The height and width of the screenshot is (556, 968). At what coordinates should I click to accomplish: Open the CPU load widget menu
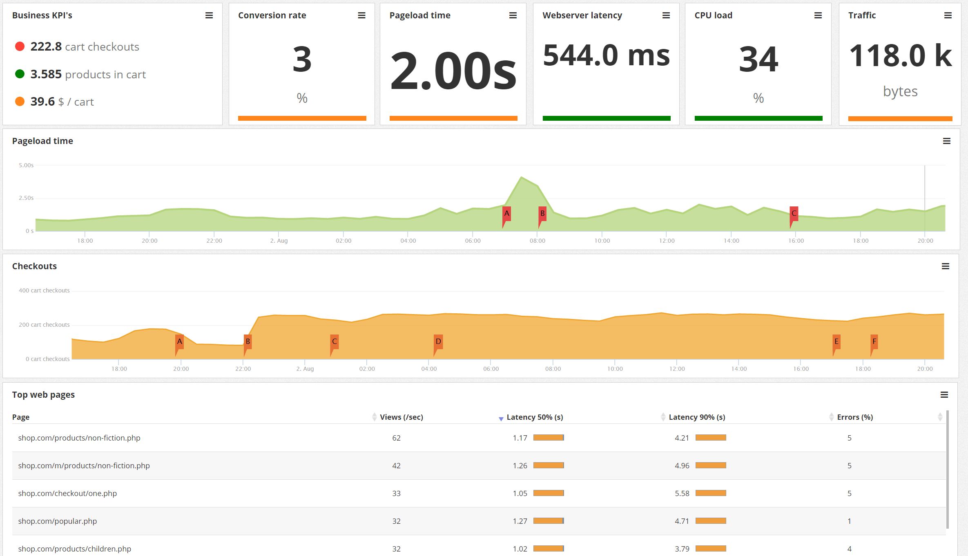[x=817, y=15]
